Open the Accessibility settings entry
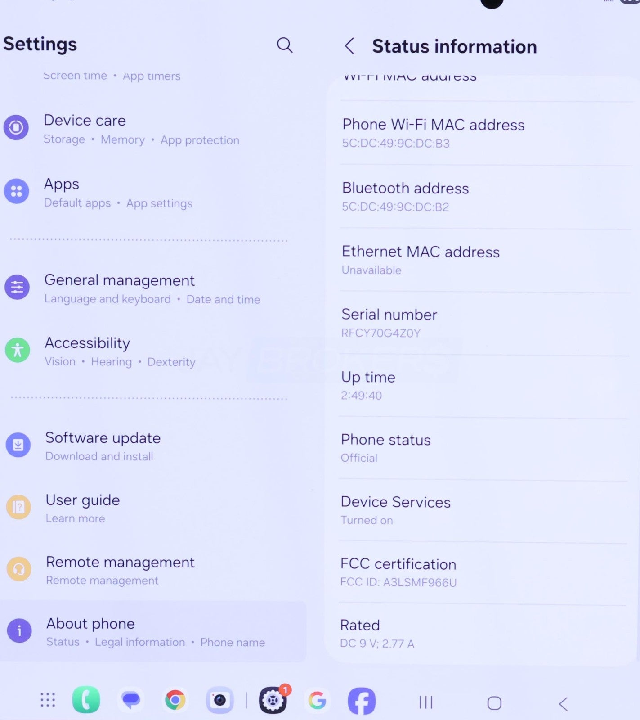 point(120,351)
